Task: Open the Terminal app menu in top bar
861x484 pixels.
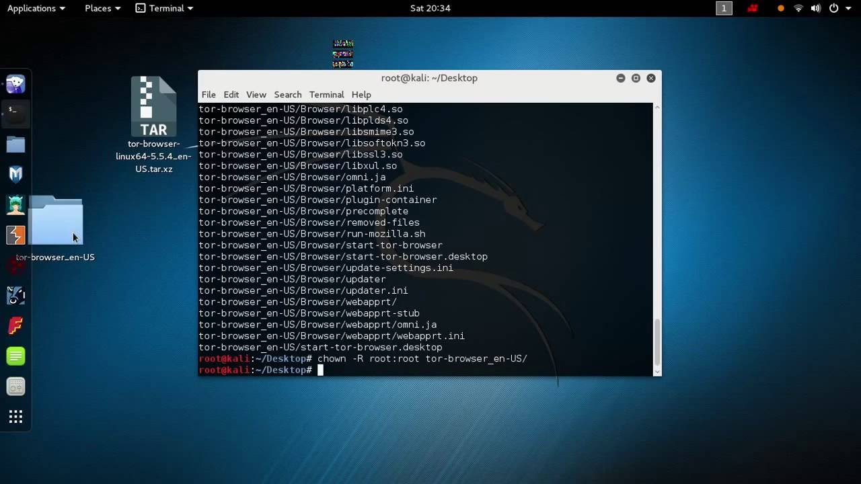Action: click(164, 8)
